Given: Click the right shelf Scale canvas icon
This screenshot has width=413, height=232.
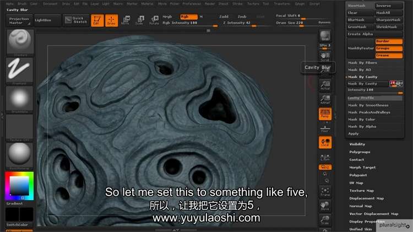Looking at the screenshot, I should click(x=325, y=220).
